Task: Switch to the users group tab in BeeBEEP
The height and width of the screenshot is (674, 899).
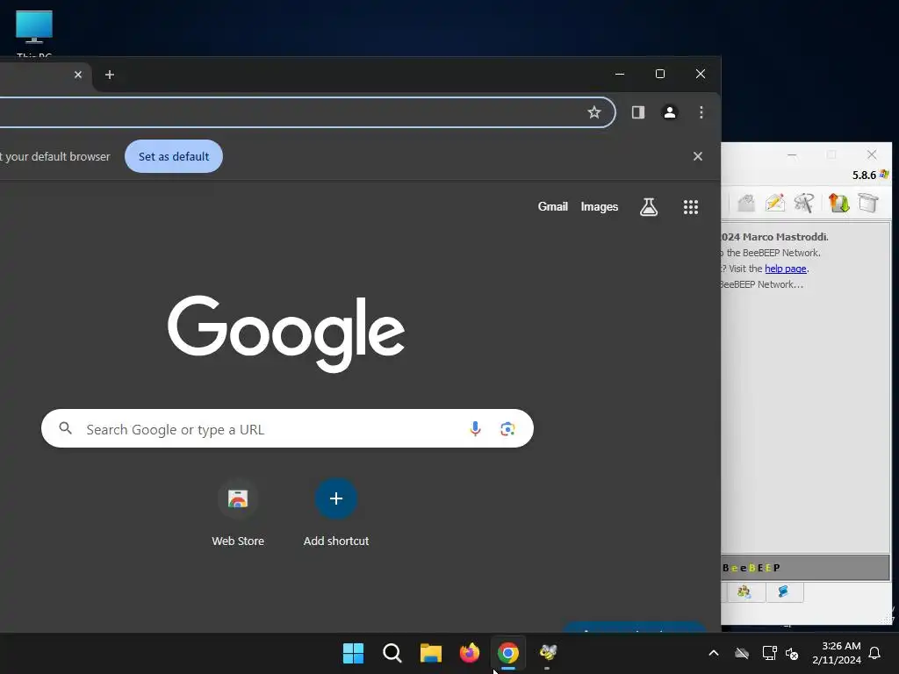Action: 744,592
